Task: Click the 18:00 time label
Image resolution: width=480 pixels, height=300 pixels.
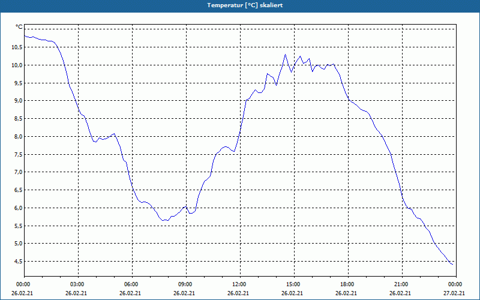Action: (348, 284)
